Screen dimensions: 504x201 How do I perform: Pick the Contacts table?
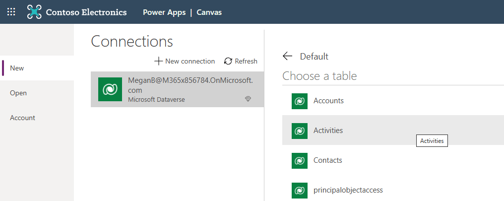(x=328, y=160)
